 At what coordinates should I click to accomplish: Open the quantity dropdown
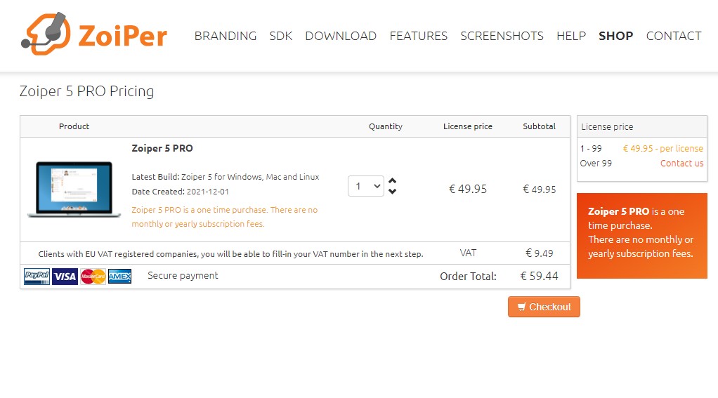click(366, 186)
